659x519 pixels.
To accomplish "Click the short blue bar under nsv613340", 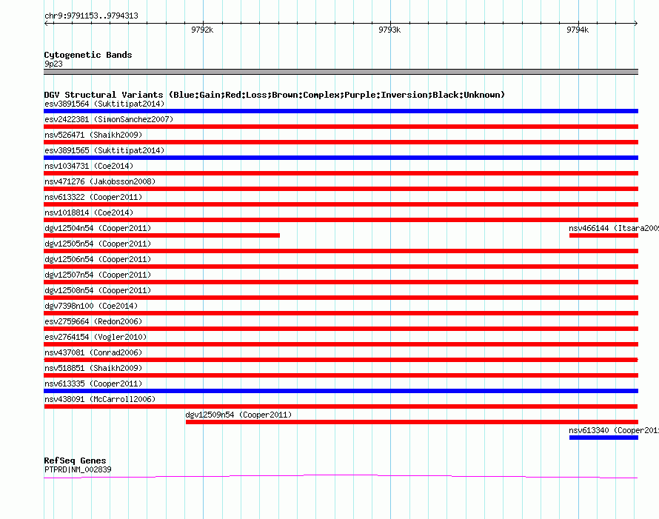I will pos(604,438).
